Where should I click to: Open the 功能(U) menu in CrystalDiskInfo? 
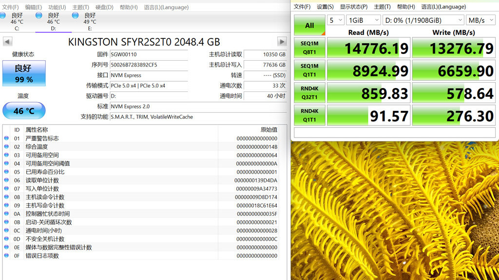[57, 7]
